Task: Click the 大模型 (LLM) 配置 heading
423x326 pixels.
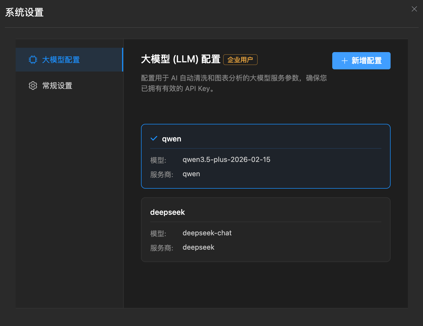Action: pos(181,59)
